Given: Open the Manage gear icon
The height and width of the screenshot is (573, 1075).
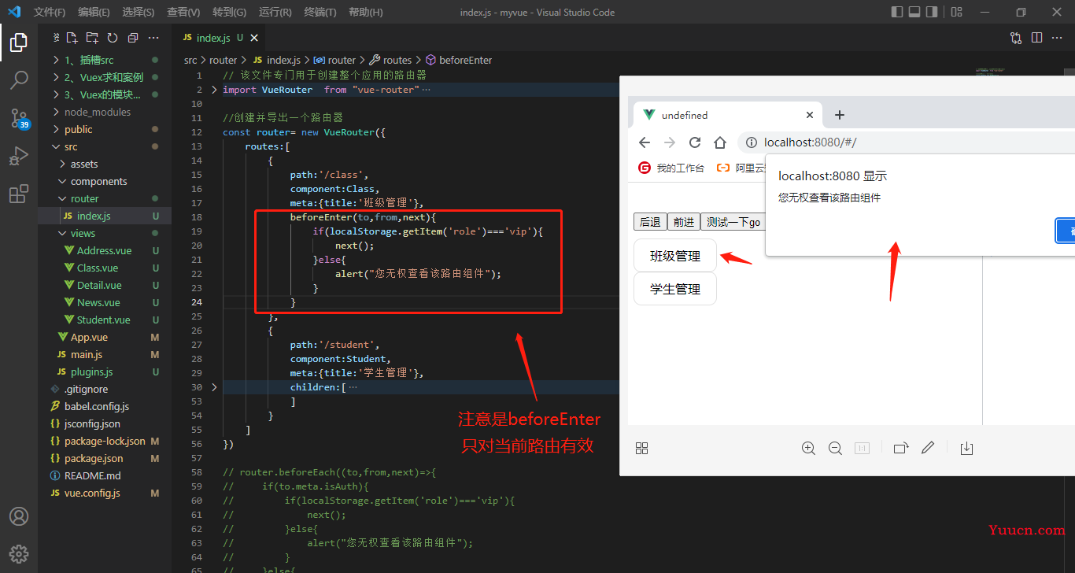Looking at the screenshot, I should point(19,553).
